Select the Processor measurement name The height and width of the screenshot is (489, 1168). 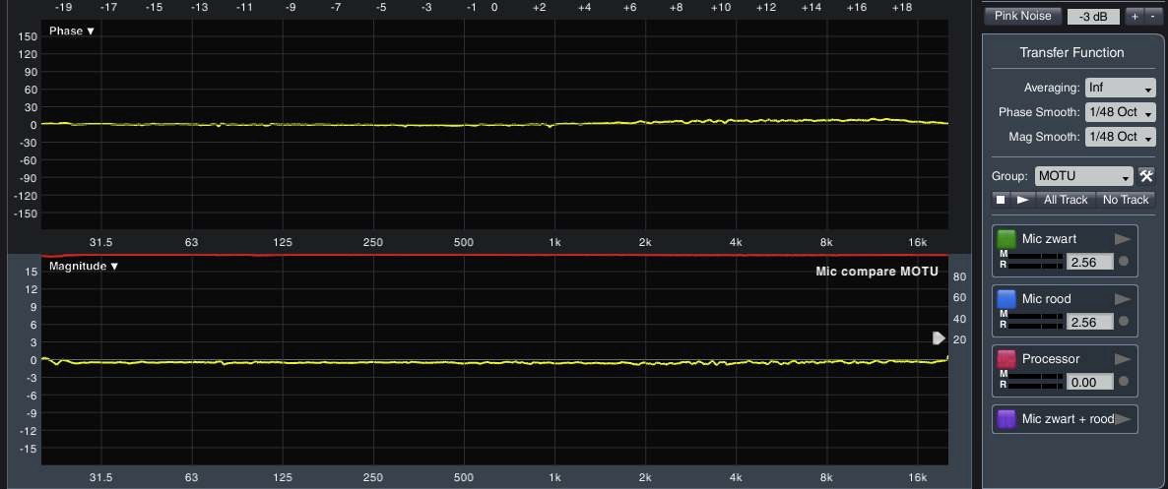1051,359
